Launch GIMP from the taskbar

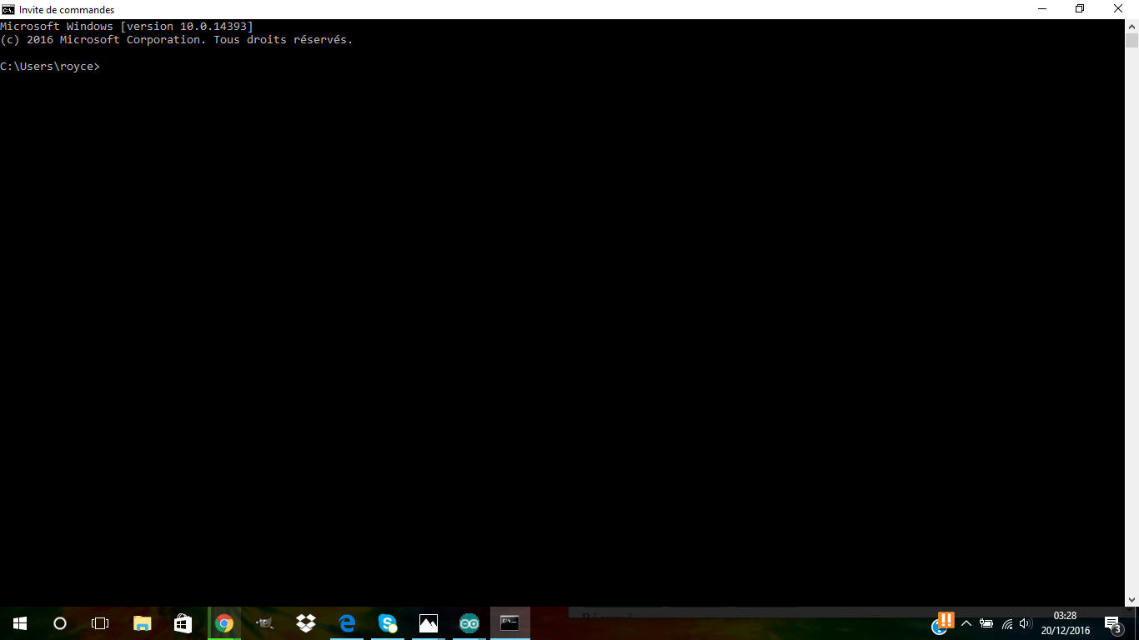point(264,623)
